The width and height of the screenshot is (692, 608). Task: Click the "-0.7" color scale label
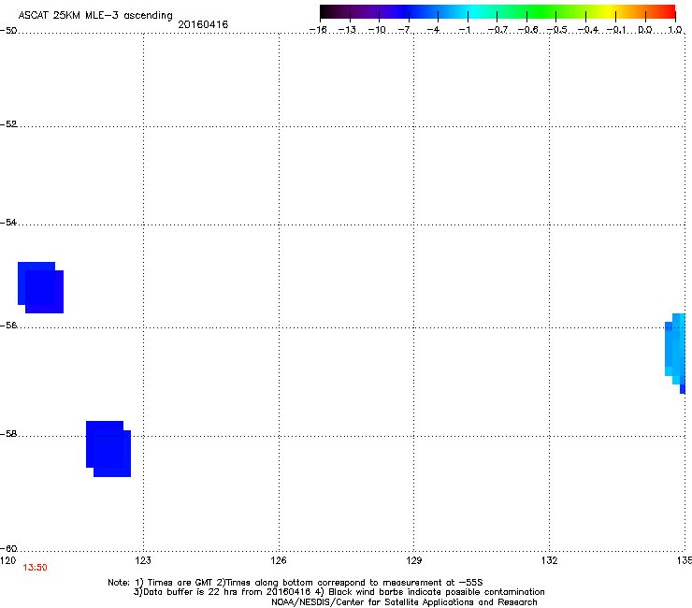click(497, 30)
